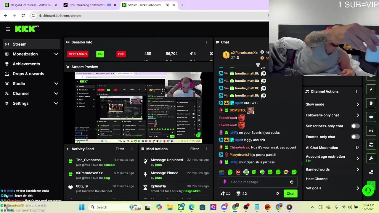Toggle Subscribers-only chat switch
The image size is (379, 213).
pyautogui.click(x=355, y=126)
